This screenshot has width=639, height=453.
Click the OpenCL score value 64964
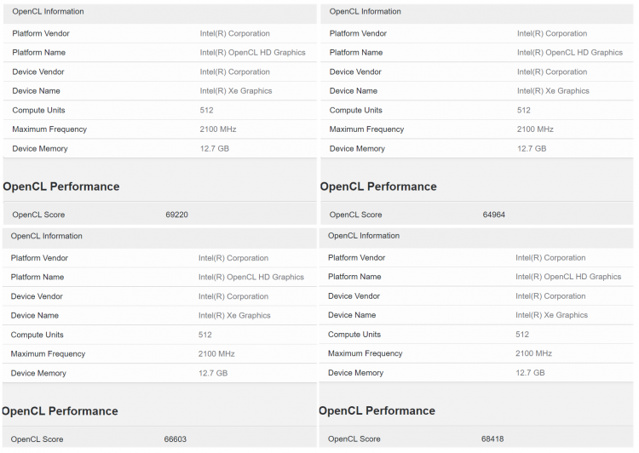point(493,215)
